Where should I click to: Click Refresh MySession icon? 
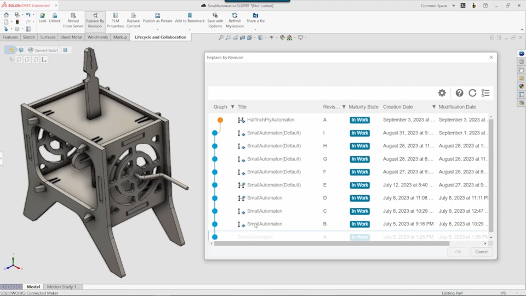pyautogui.click(x=235, y=15)
